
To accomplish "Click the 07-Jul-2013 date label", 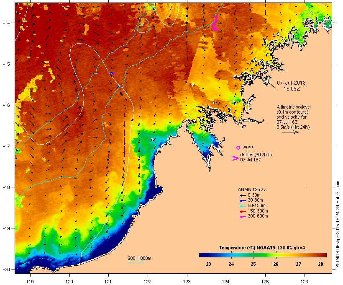I will click(x=292, y=83).
